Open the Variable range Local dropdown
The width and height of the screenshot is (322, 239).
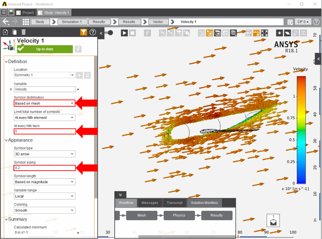coord(45,196)
